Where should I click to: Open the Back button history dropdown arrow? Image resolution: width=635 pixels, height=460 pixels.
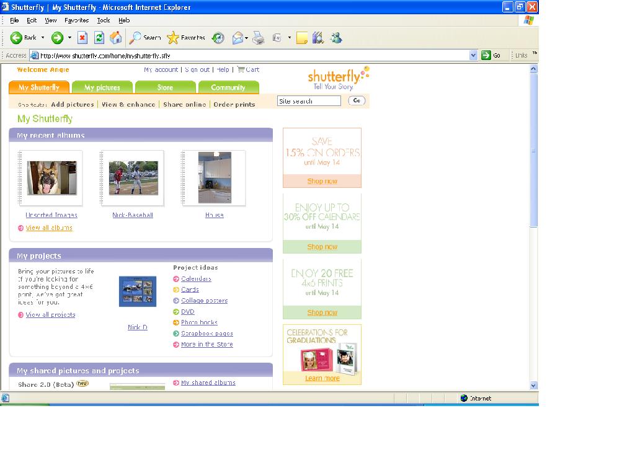tap(43, 38)
